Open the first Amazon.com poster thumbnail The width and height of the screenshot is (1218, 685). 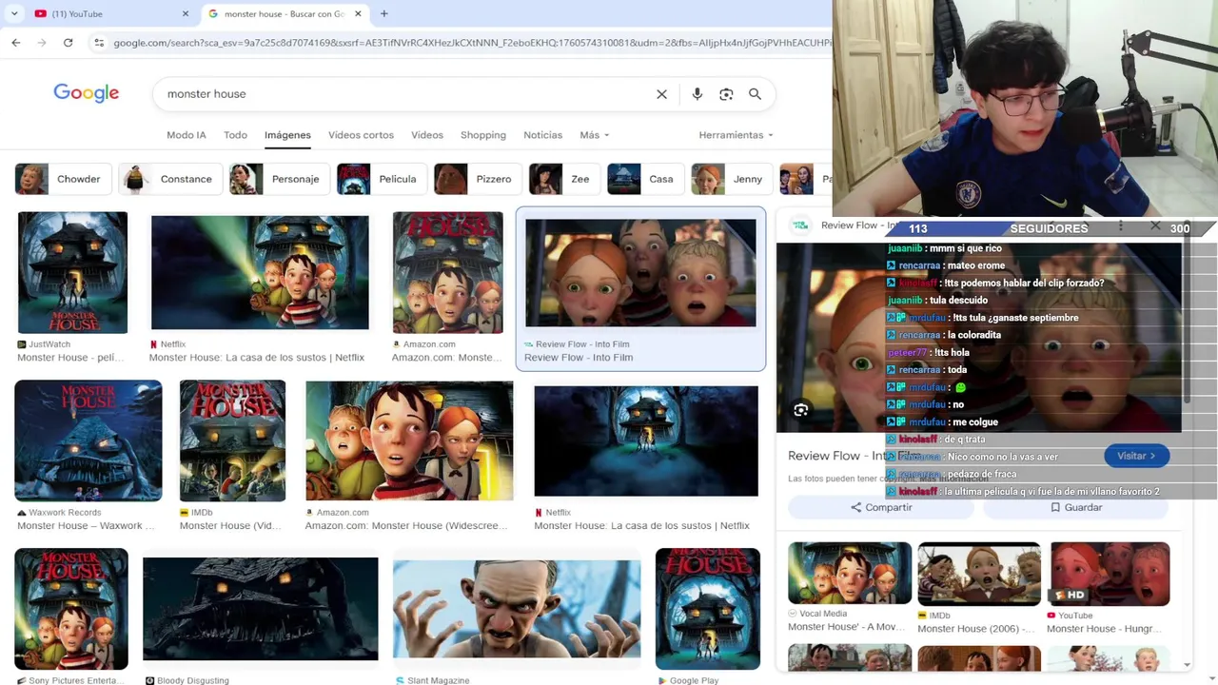point(447,273)
